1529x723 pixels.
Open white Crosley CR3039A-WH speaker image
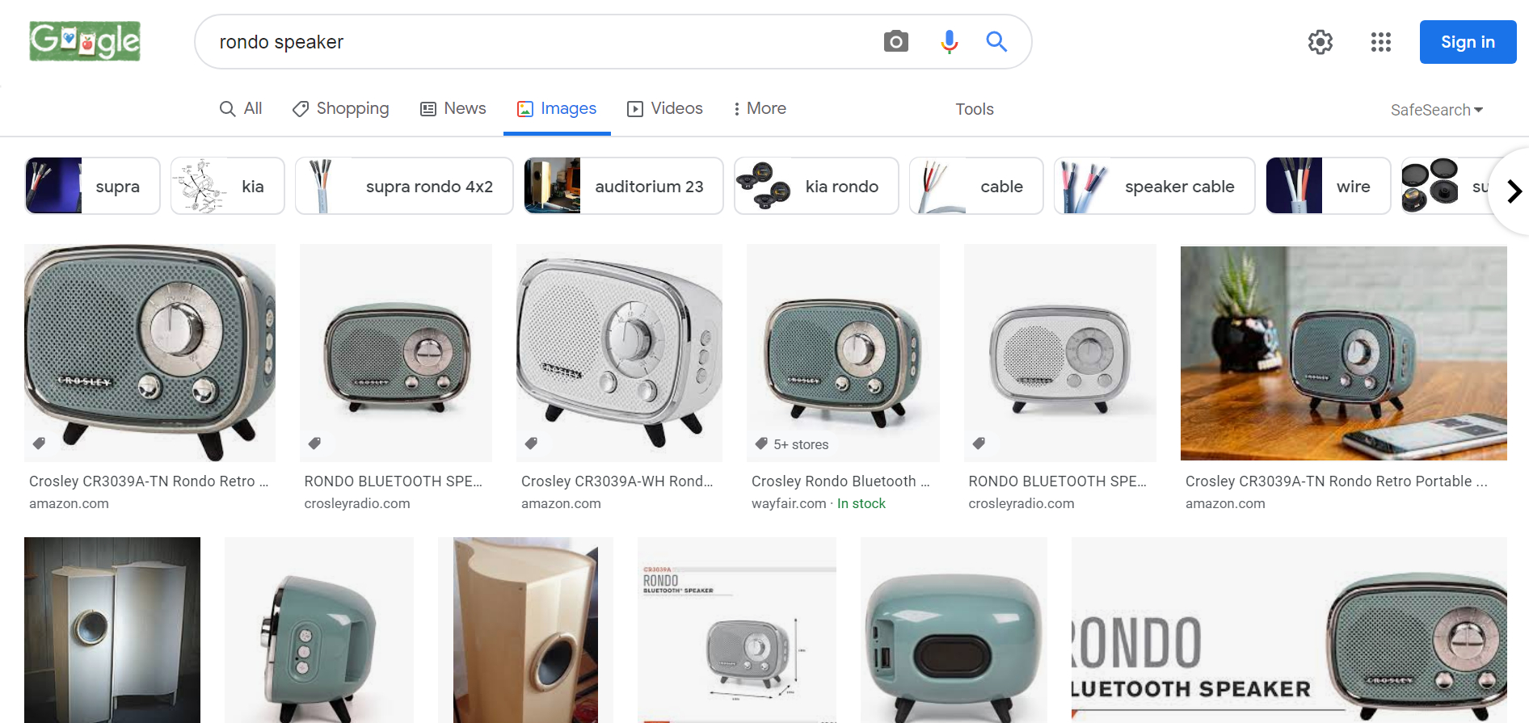(619, 352)
